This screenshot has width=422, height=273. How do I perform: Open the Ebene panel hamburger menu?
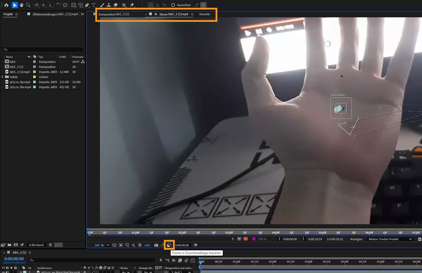[x=192, y=14]
